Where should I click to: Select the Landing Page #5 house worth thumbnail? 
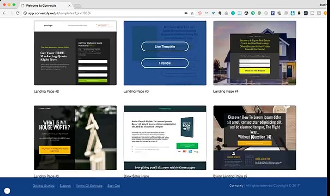coord(75,138)
